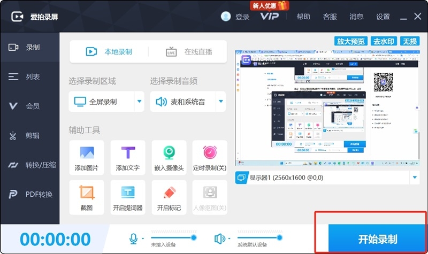
Task: Open the List (列表) sidebar section
Action: tap(30, 76)
